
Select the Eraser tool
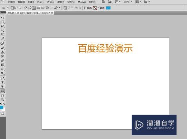click(x=2, y=61)
